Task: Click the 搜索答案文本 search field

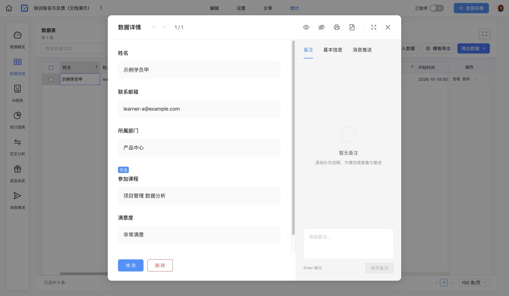Action: (75, 48)
